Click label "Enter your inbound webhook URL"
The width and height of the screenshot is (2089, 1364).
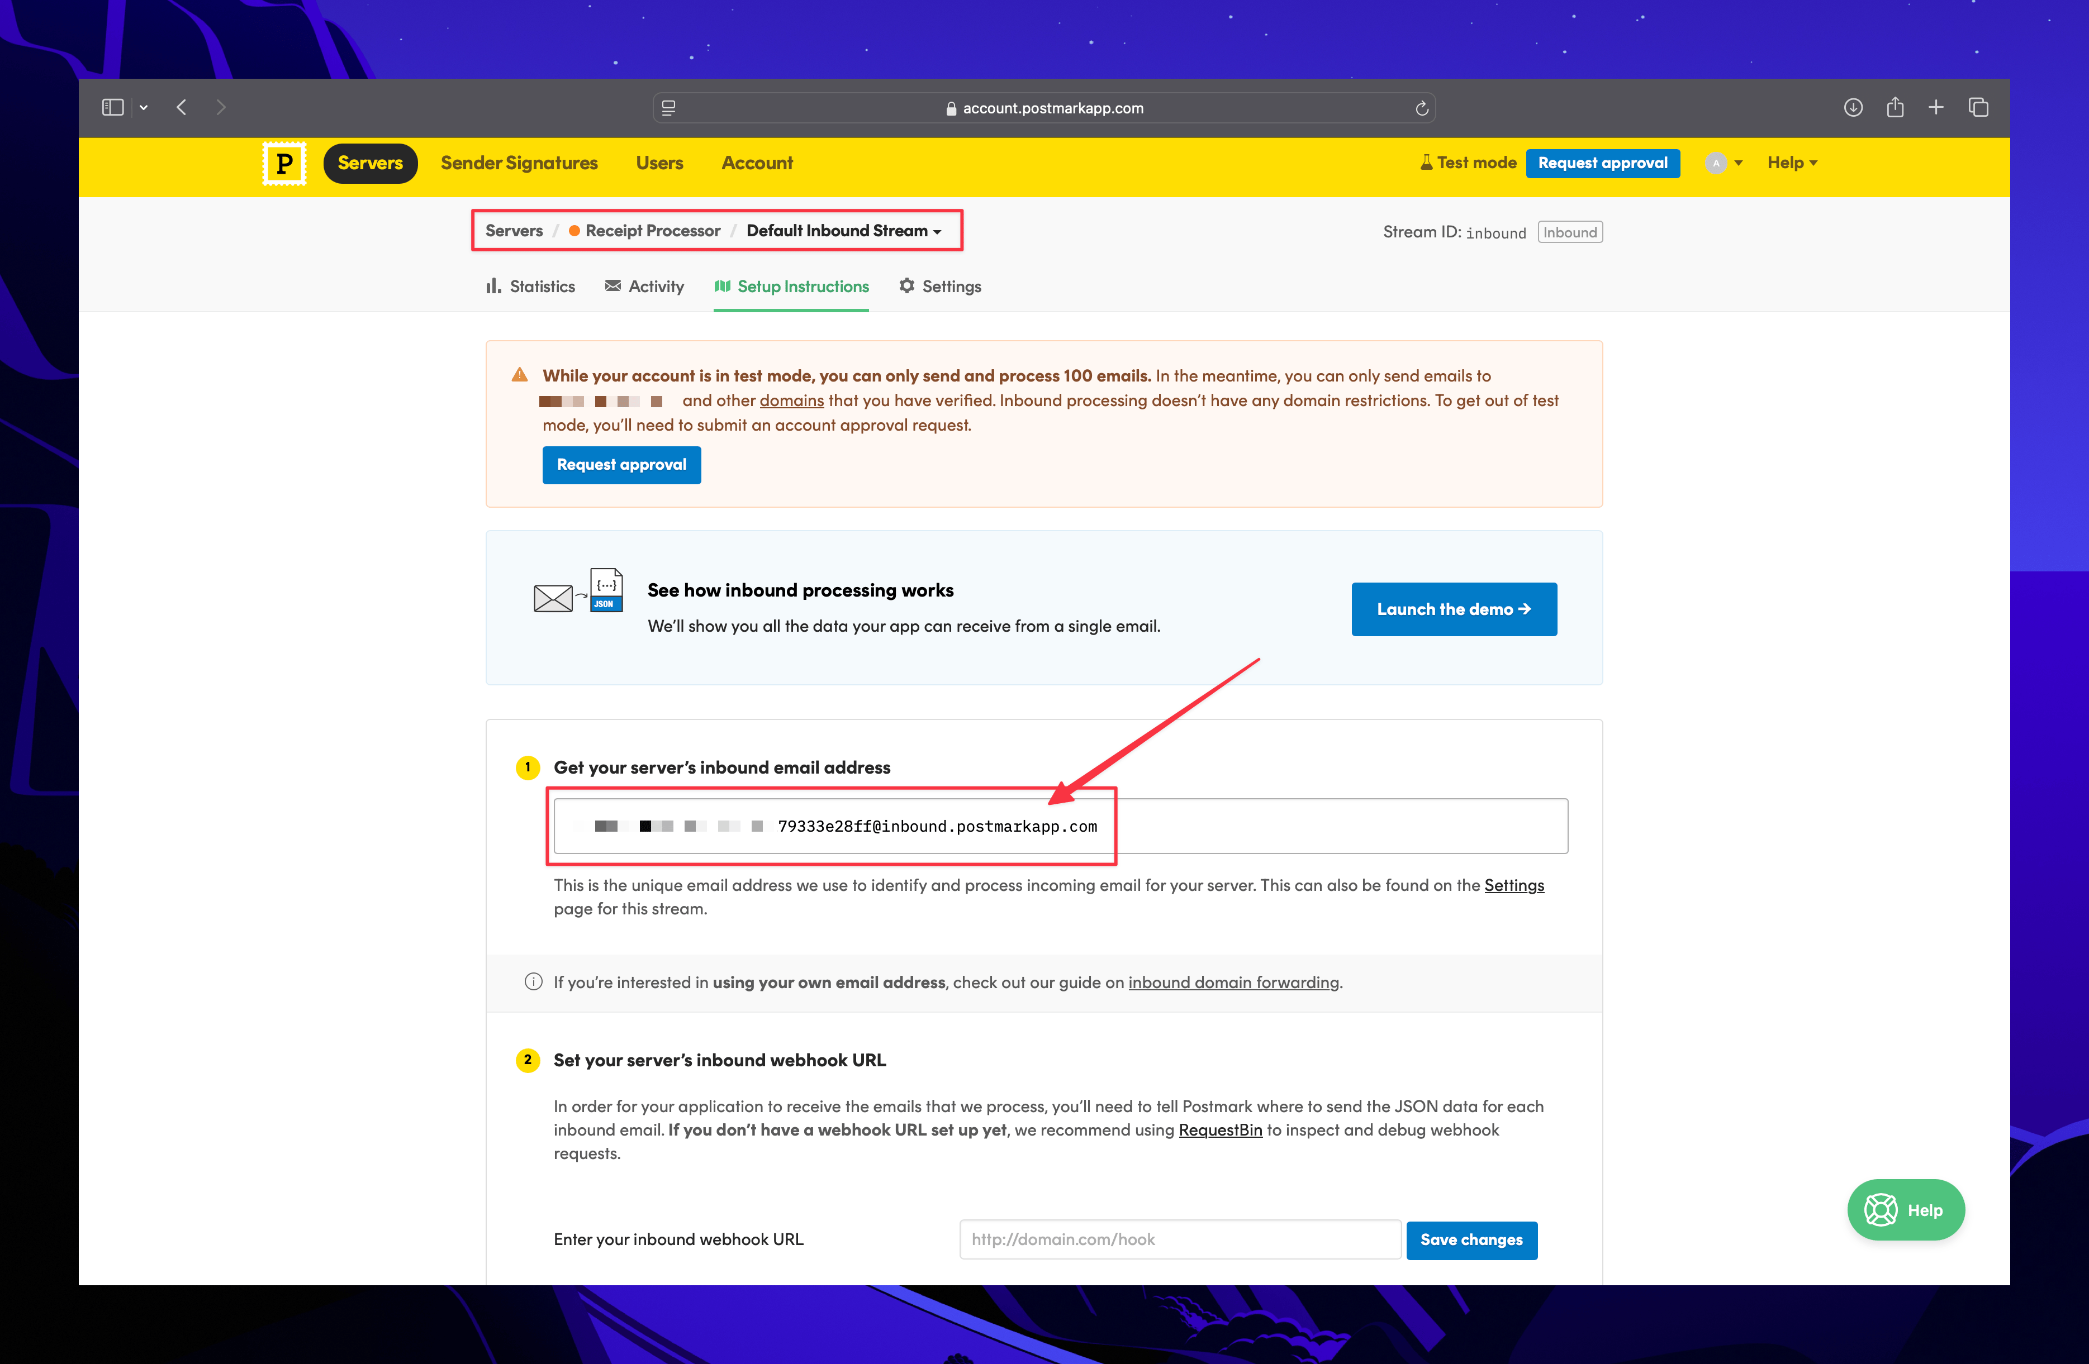click(677, 1239)
